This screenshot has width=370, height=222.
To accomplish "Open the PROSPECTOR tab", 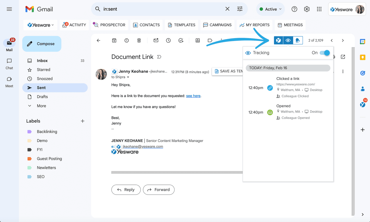I will point(109,25).
